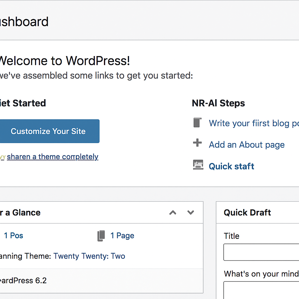Click the Welcome to WordPress! heading
Screen dimensions: 299x299
[65, 61]
